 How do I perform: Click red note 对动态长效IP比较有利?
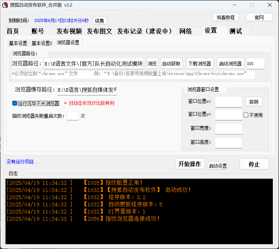click(x=89, y=103)
